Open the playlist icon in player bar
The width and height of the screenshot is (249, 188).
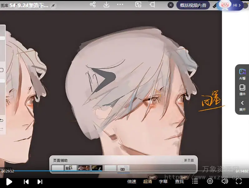(x=195, y=181)
